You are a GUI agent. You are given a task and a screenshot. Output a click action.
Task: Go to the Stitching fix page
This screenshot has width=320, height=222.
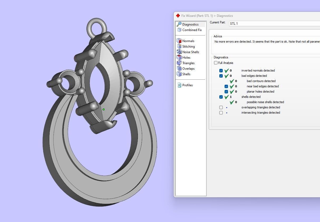click(x=188, y=46)
